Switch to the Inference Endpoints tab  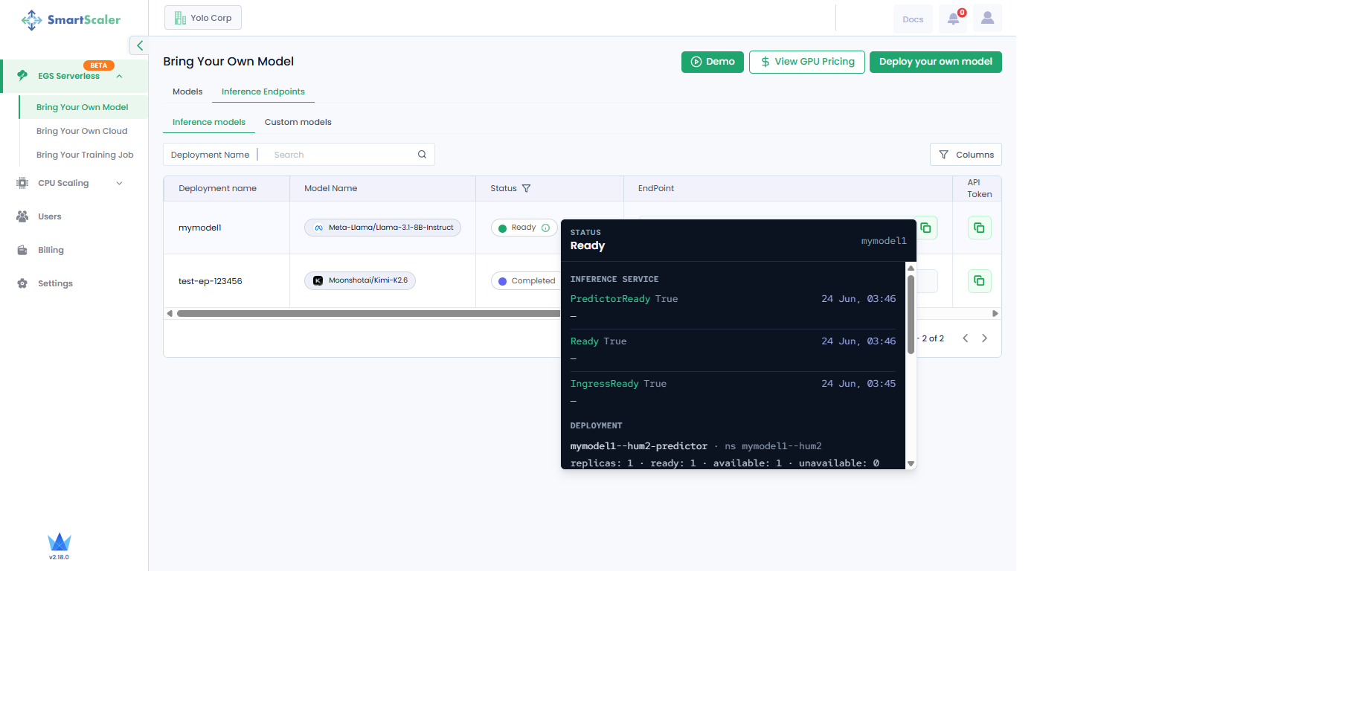[x=263, y=91]
